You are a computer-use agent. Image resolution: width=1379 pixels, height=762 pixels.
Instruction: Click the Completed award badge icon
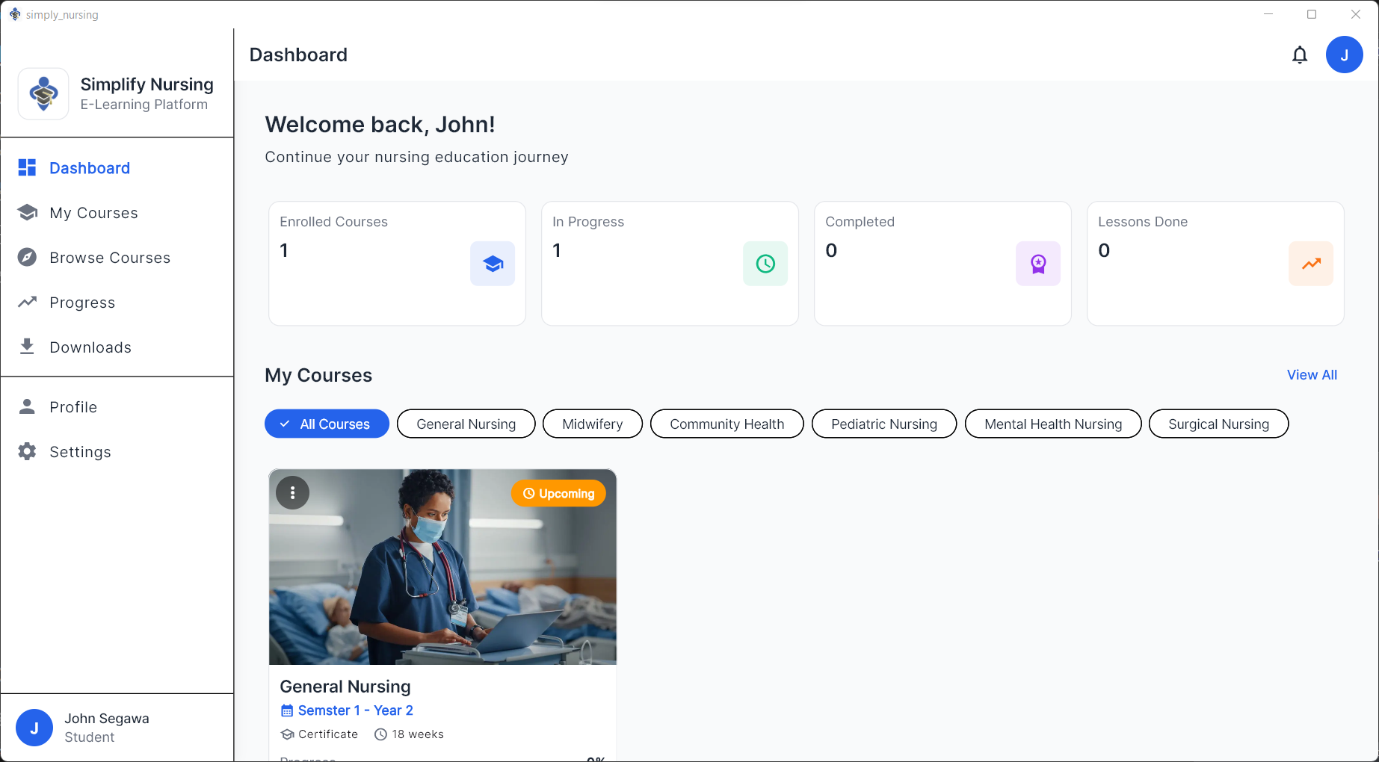pyautogui.click(x=1038, y=264)
